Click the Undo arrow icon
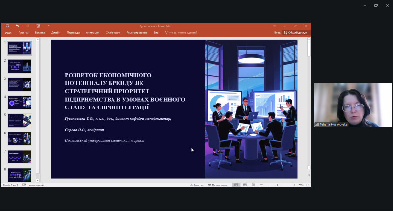Viewport: 393px width, 211px height. pos(17,26)
